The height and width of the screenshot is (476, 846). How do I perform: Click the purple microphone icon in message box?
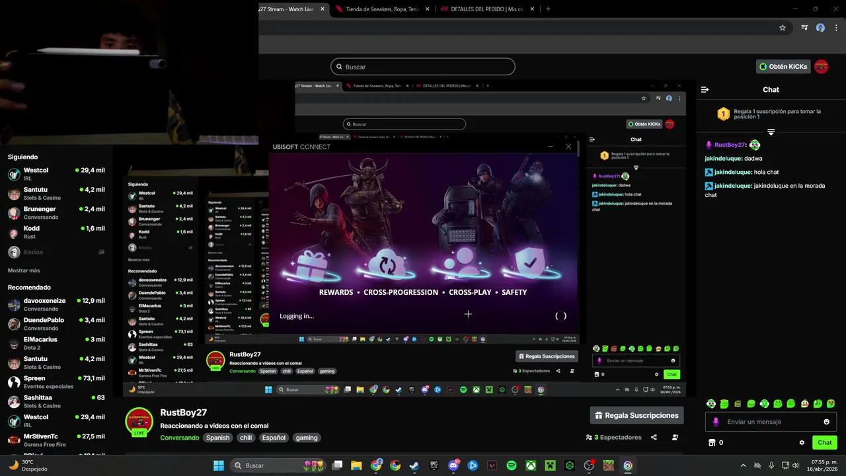click(716, 422)
